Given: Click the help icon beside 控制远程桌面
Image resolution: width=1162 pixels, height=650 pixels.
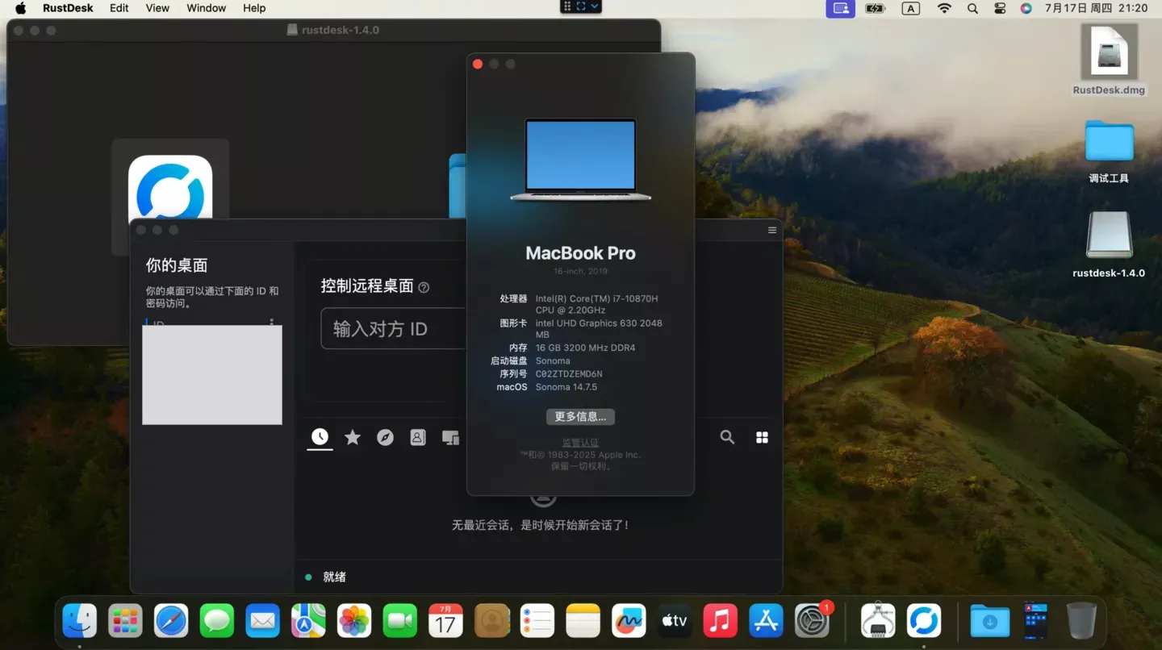Looking at the screenshot, I should [424, 287].
